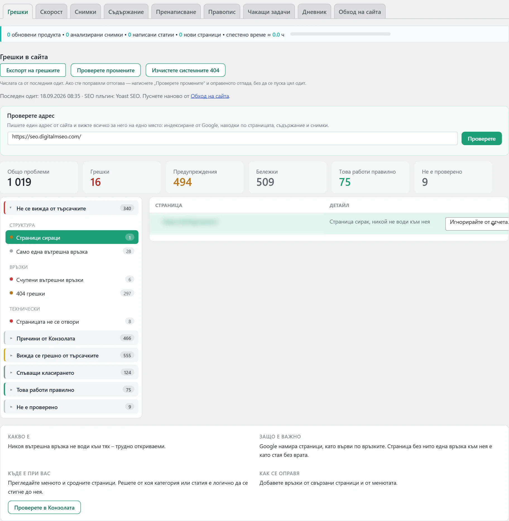Click 'Страница сирак, никой не води към нея' text
The image size is (509, 521).
tap(380, 222)
